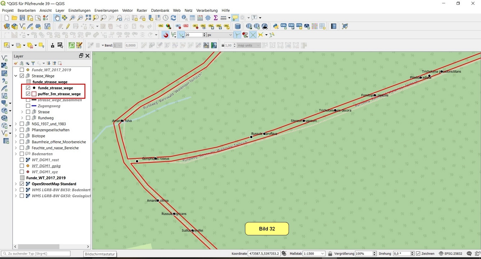Click the puffer_3m_strasse_wege red outline swatch
Screen dimensions: 481x259
point(34,94)
